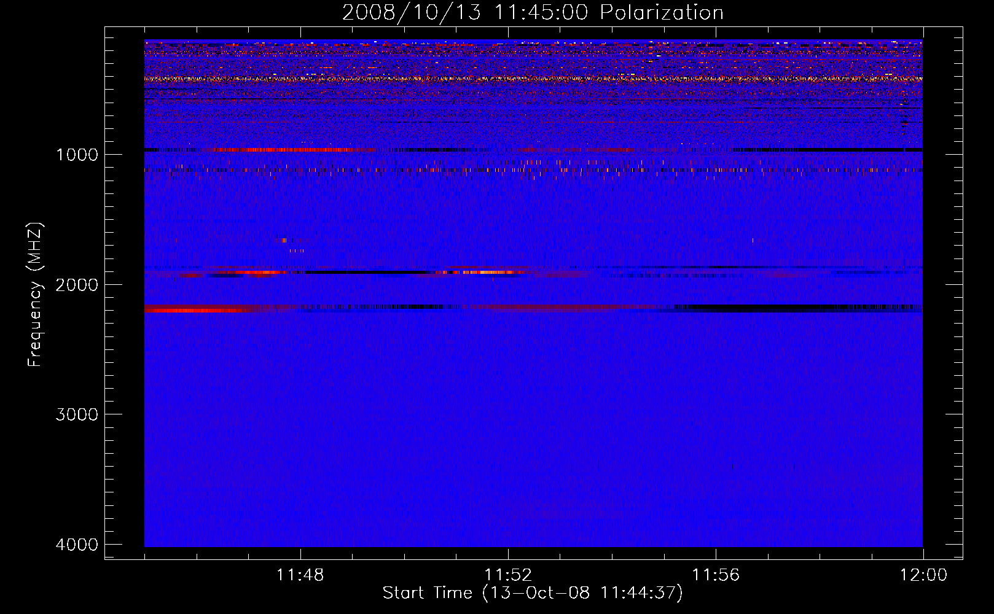Click the 11:48 time tick label
Image resolution: width=994 pixels, height=614 pixels.
click(300, 575)
